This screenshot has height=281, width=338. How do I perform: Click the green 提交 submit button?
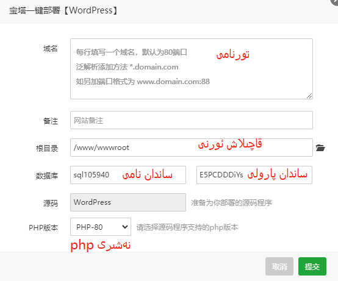click(312, 266)
